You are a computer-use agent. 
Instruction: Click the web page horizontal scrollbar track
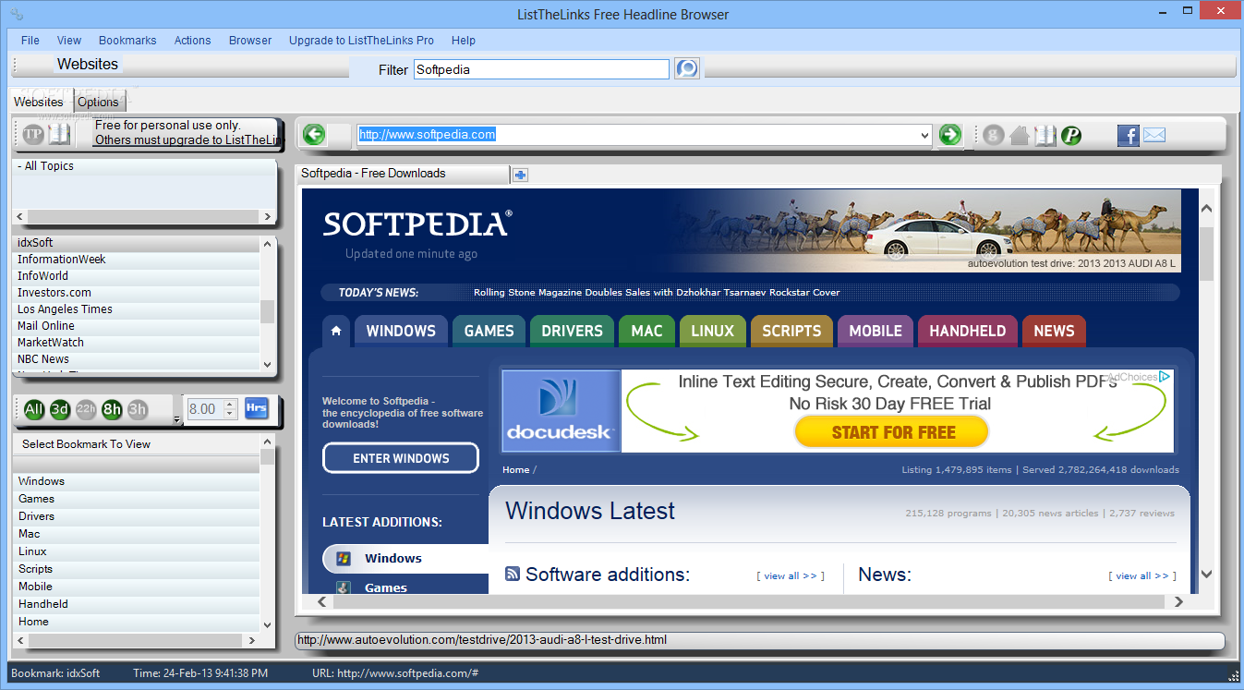tap(751, 601)
